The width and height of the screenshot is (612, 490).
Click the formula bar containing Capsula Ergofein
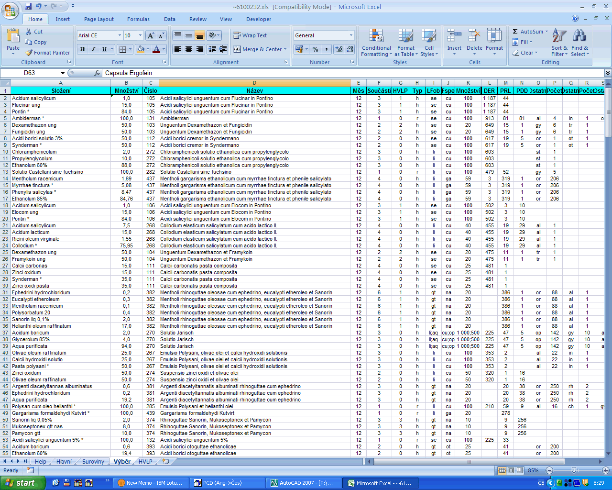click(x=353, y=73)
